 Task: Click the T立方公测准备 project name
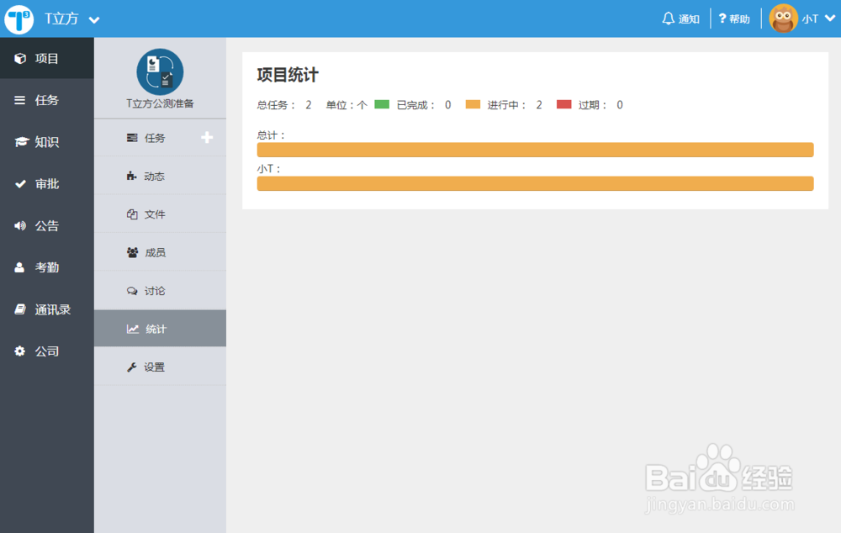(x=160, y=103)
